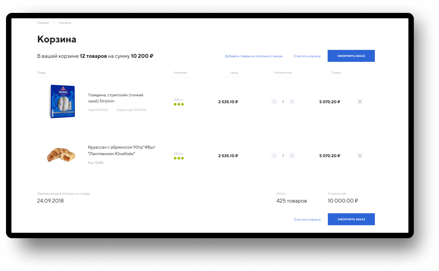
Task: Open the croissant product image
Action: [61, 155]
